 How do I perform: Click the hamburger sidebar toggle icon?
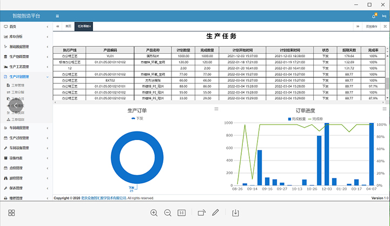(x=58, y=16)
